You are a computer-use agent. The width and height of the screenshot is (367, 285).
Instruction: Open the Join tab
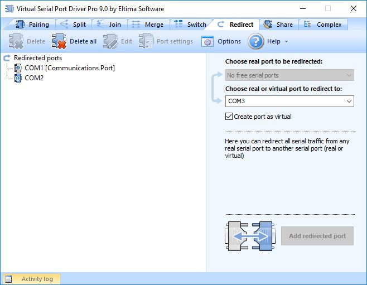(x=109, y=25)
